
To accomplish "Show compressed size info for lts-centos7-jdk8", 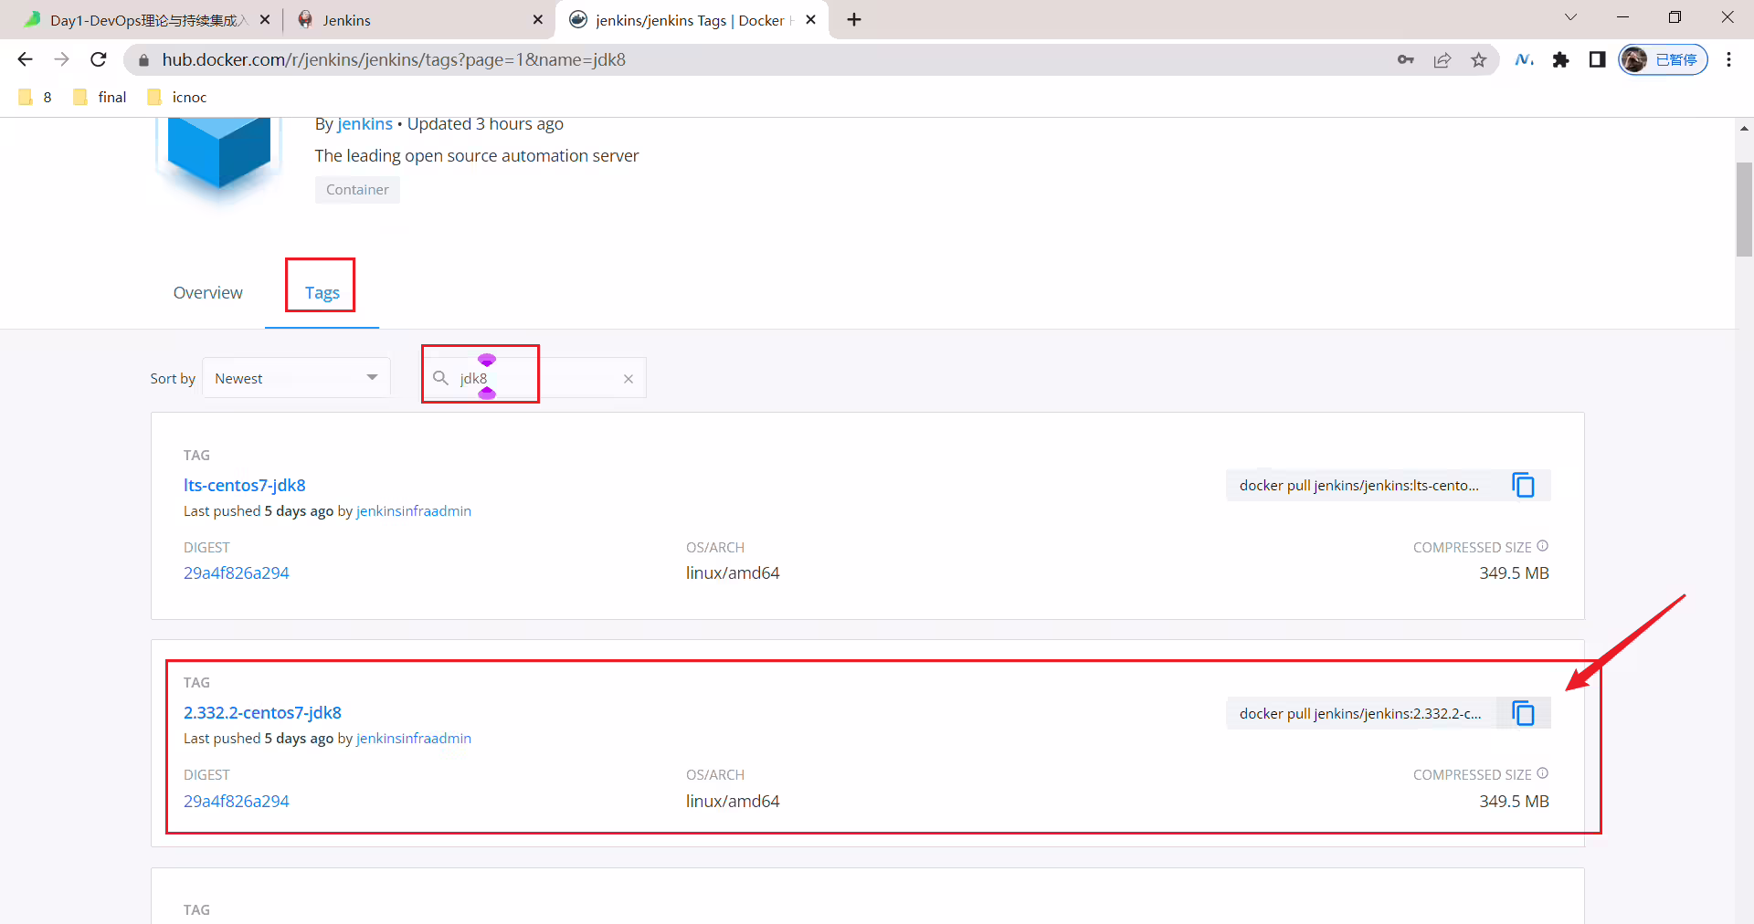I will (1543, 546).
